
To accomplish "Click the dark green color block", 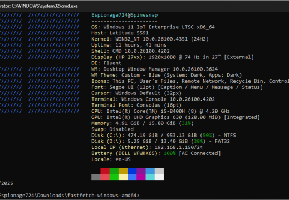I will coord(114,171).
